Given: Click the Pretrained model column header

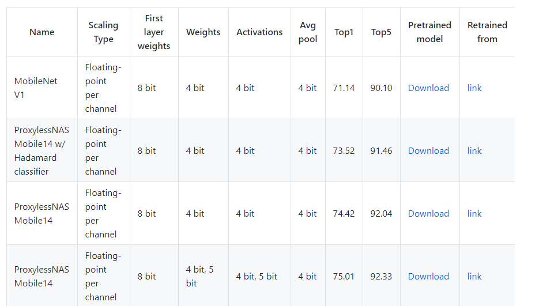Looking at the screenshot, I should (429, 32).
